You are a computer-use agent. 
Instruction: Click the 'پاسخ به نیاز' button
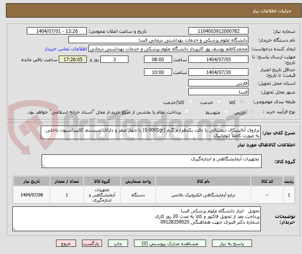tap(232, 244)
